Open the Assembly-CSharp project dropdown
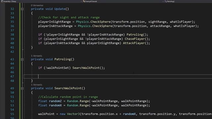The image size is (212, 119). tap(9, 1)
